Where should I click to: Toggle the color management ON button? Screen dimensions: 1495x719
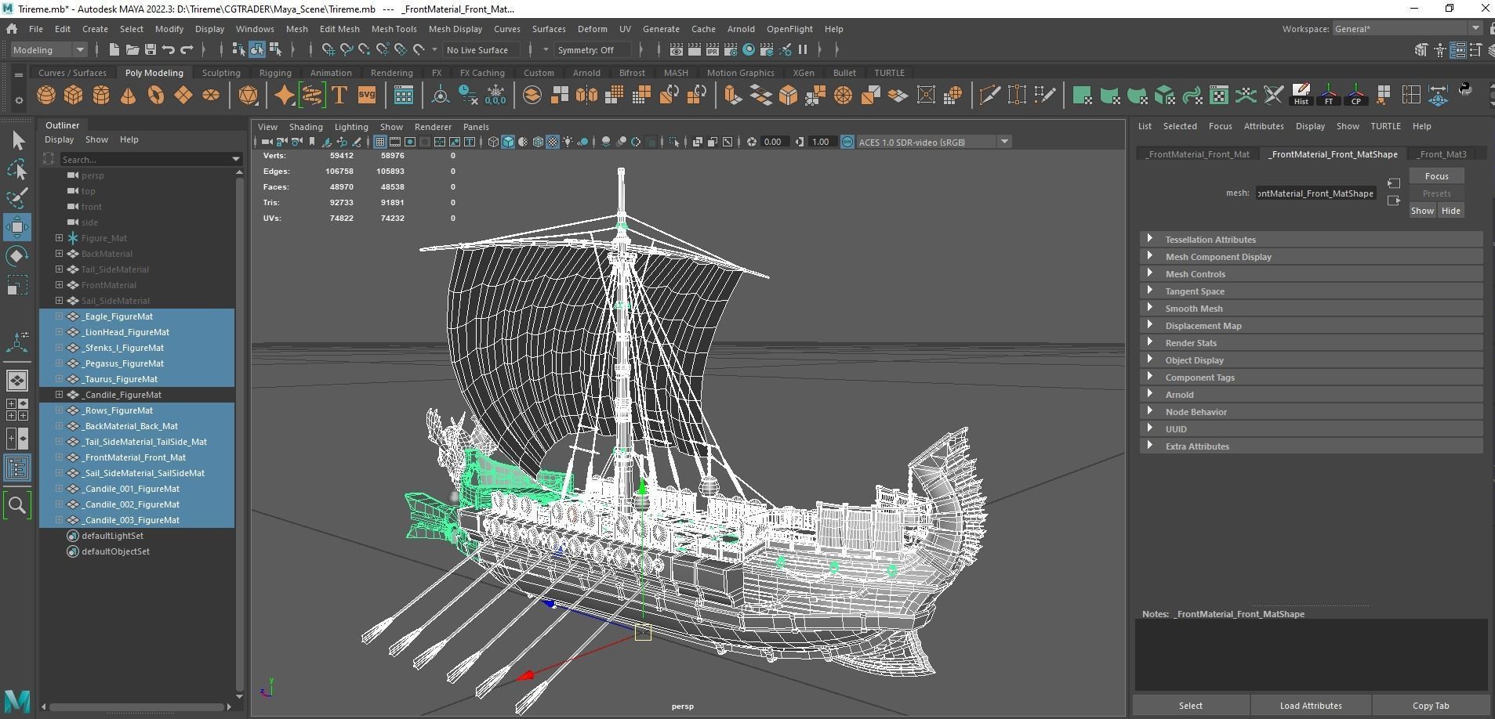click(x=847, y=142)
